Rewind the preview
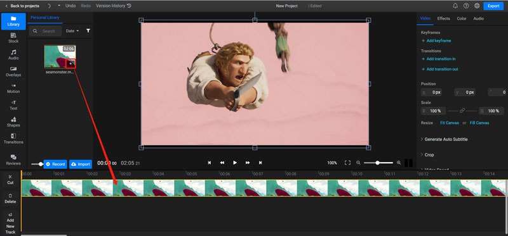This screenshot has width=508, height=236. coord(222,163)
